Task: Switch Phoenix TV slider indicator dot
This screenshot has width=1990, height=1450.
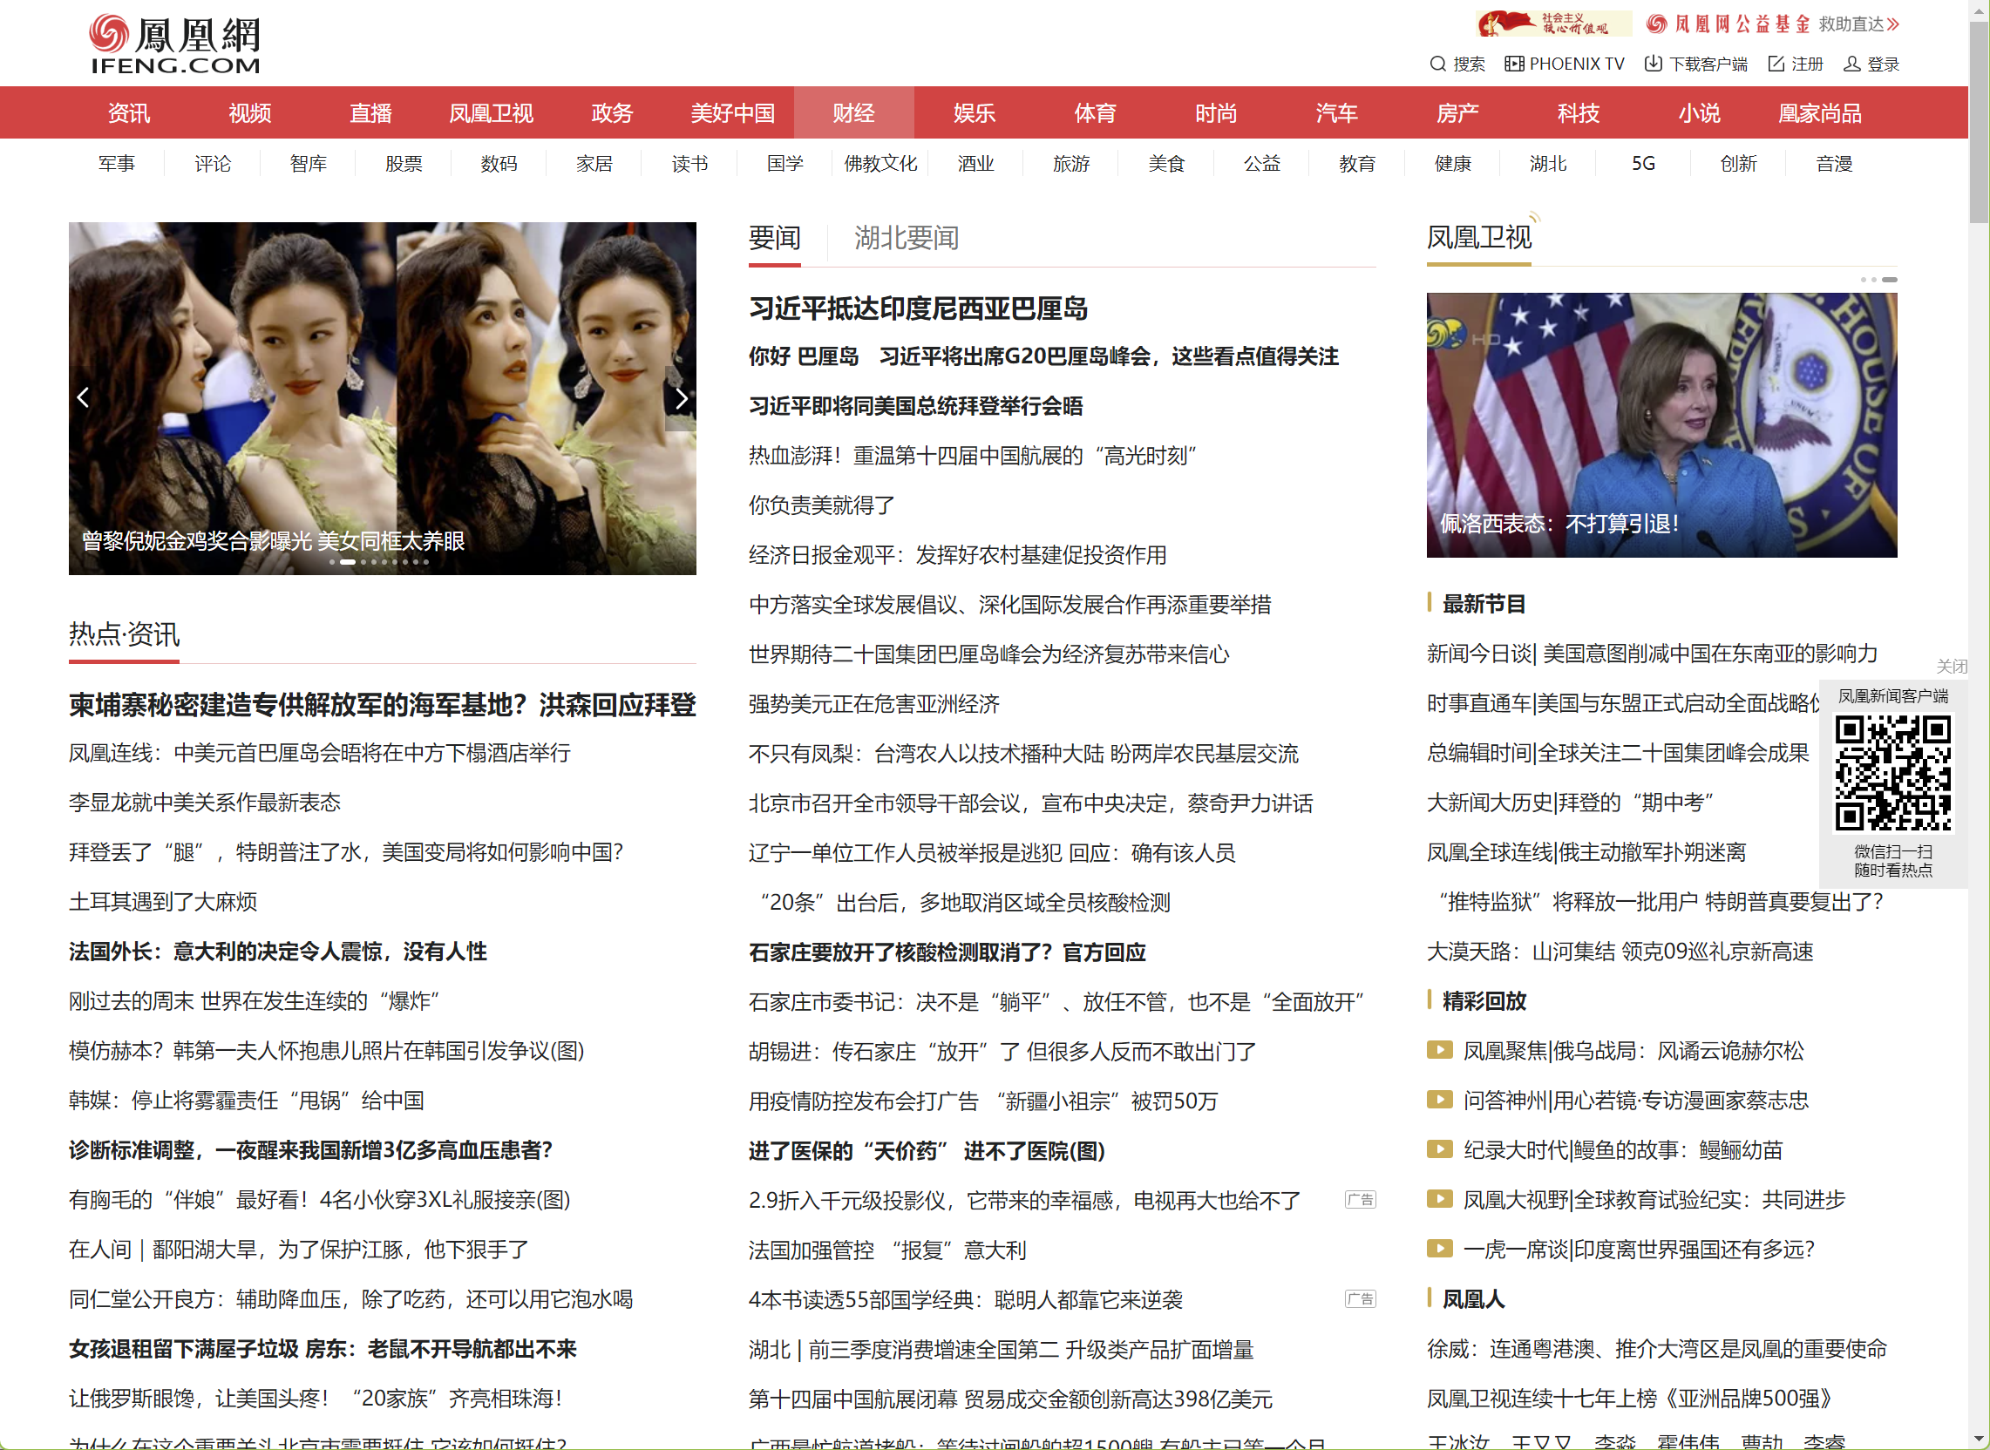Action: click(1864, 280)
